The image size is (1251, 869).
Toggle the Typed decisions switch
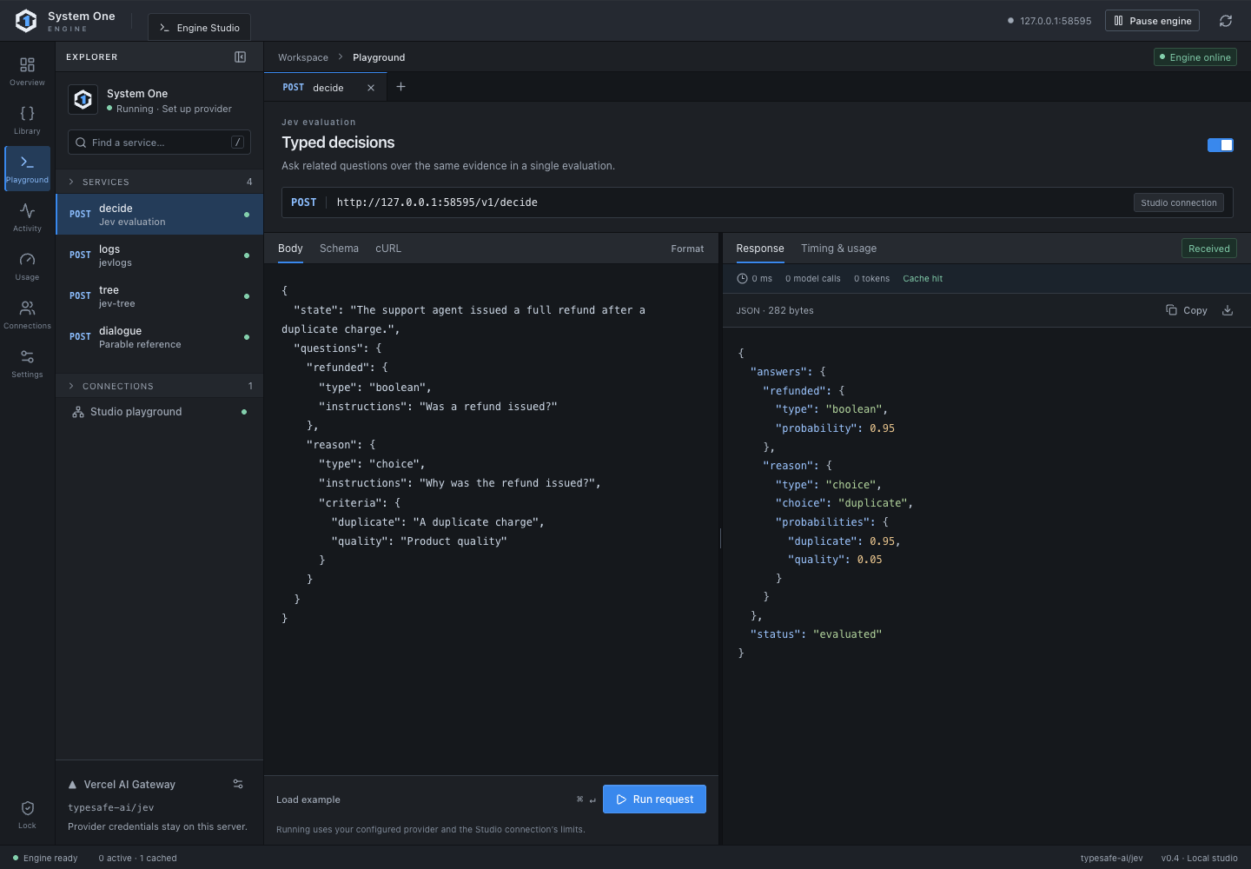pos(1220,145)
